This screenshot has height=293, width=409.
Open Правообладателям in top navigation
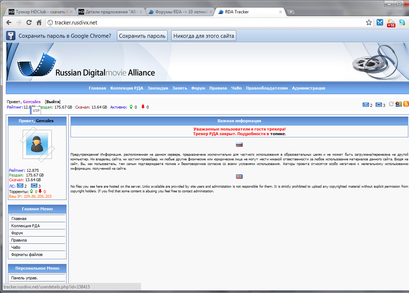pyautogui.click(x=267, y=88)
